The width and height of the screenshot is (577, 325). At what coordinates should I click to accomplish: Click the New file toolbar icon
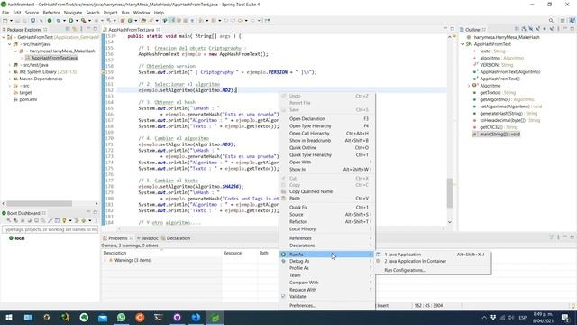coord(5,21)
